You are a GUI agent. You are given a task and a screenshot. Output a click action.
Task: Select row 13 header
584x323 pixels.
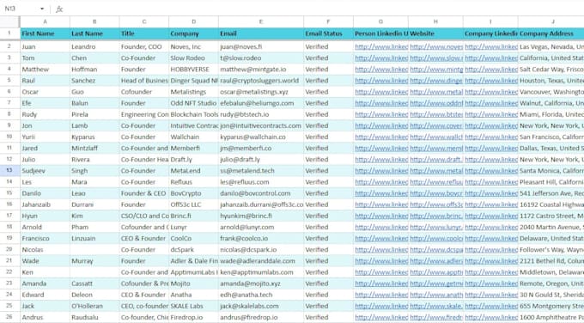9,171
